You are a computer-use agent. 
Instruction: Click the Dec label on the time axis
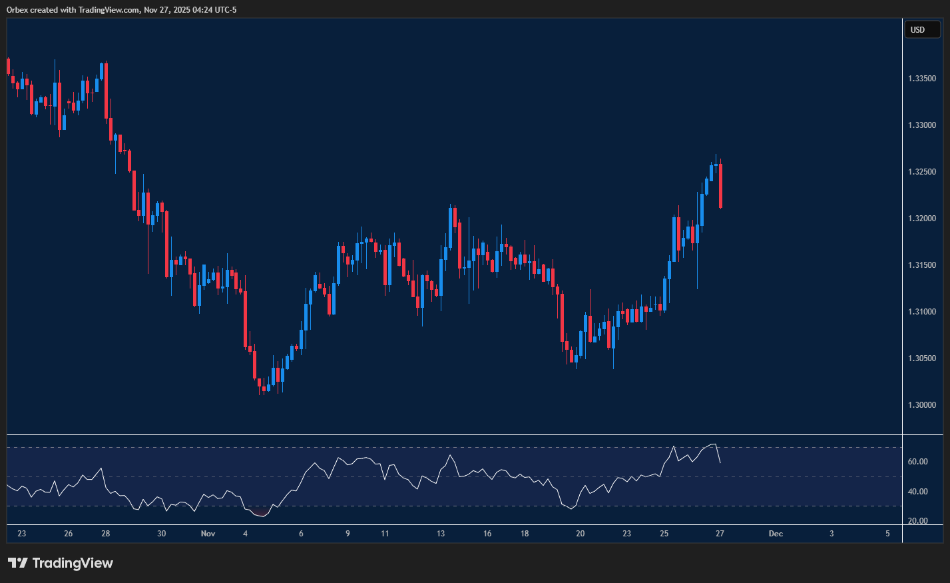775,534
